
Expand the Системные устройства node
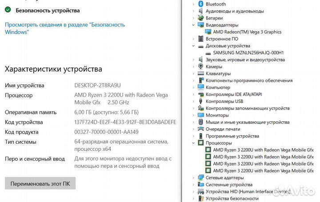[193, 185]
